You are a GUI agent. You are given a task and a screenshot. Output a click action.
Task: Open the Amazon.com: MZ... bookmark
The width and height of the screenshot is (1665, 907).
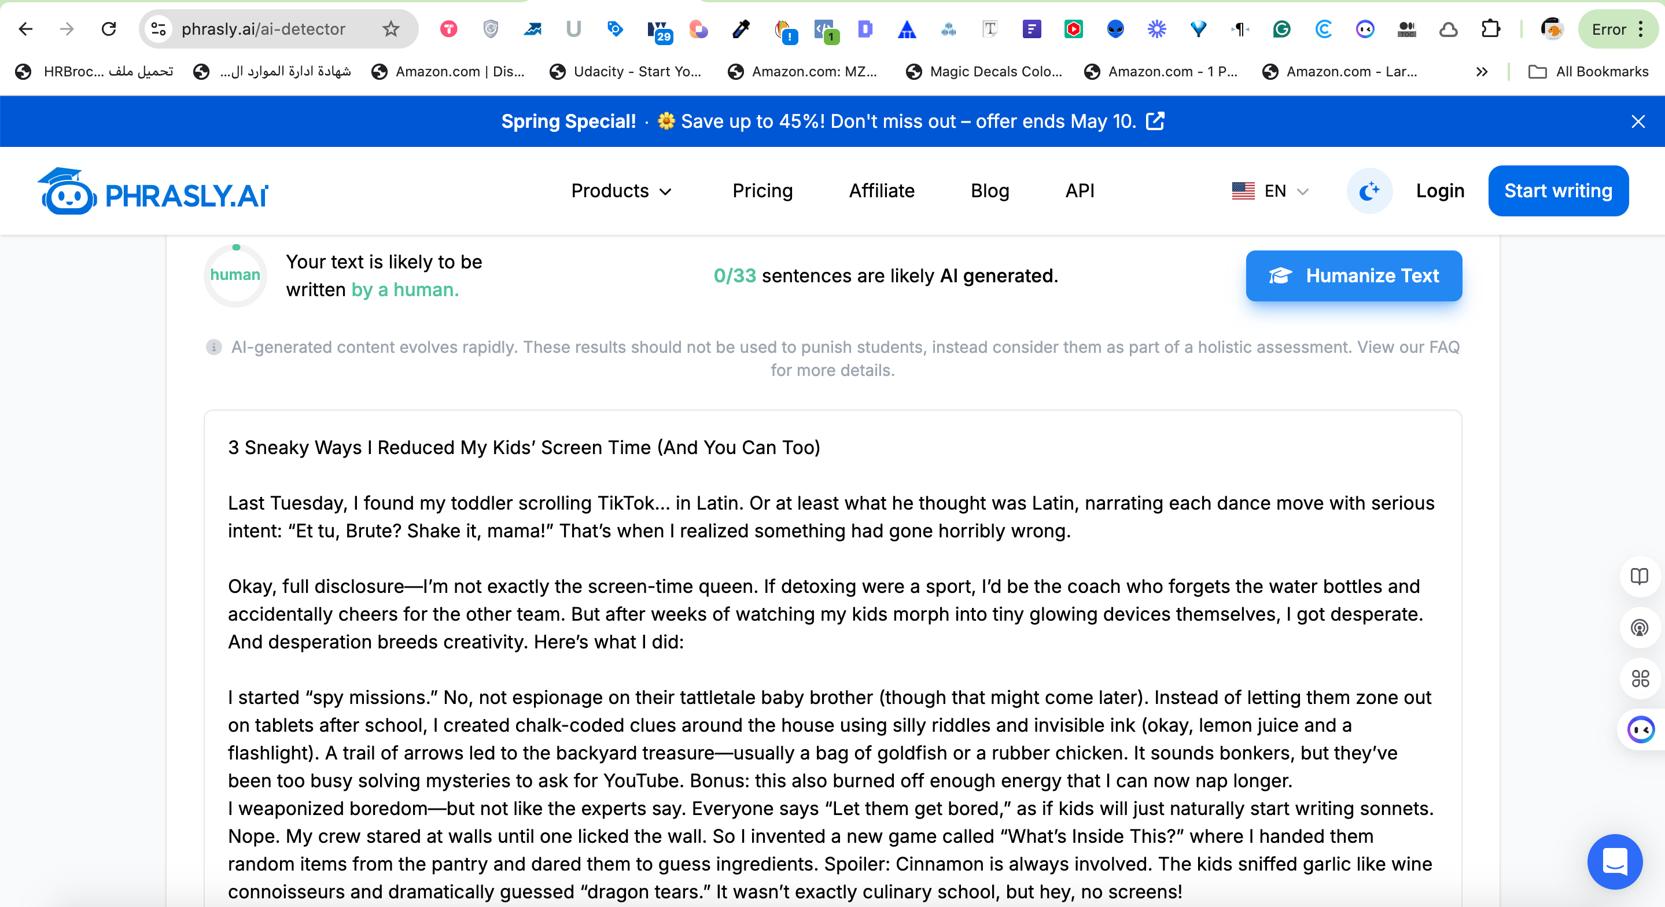pos(802,72)
